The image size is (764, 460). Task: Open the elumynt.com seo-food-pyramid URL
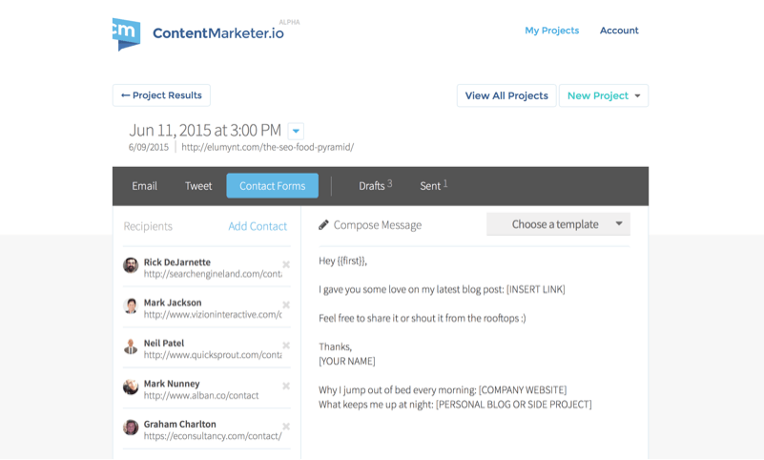tap(267, 147)
